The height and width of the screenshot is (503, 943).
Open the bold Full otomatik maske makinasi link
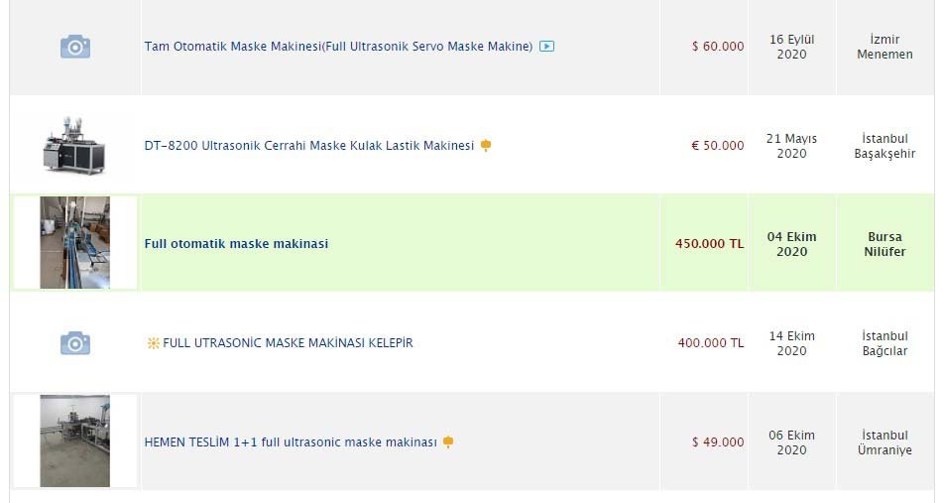pyautogui.click(x=236, y=244)
